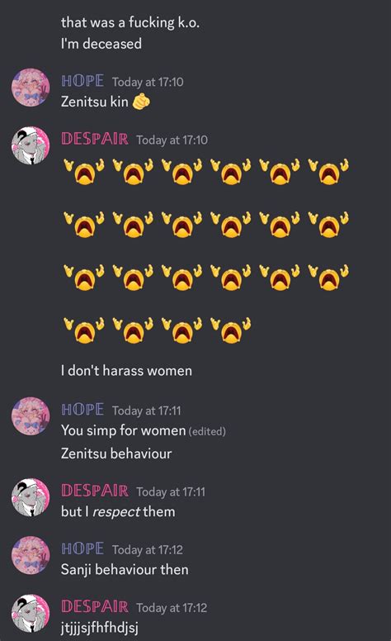Click the HOPE username above 'Zenitsu kin'
This screenshot has height=641, width=391.
(82, 81)
